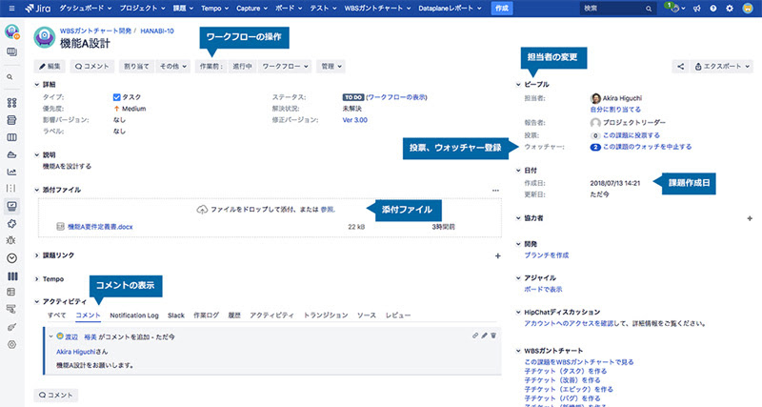Open the feedback megaphone icon

pyautogui.click(x=697, y=9)
